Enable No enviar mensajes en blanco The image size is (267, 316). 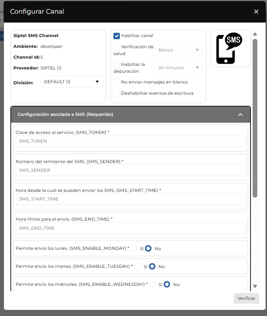click(117, 82)
